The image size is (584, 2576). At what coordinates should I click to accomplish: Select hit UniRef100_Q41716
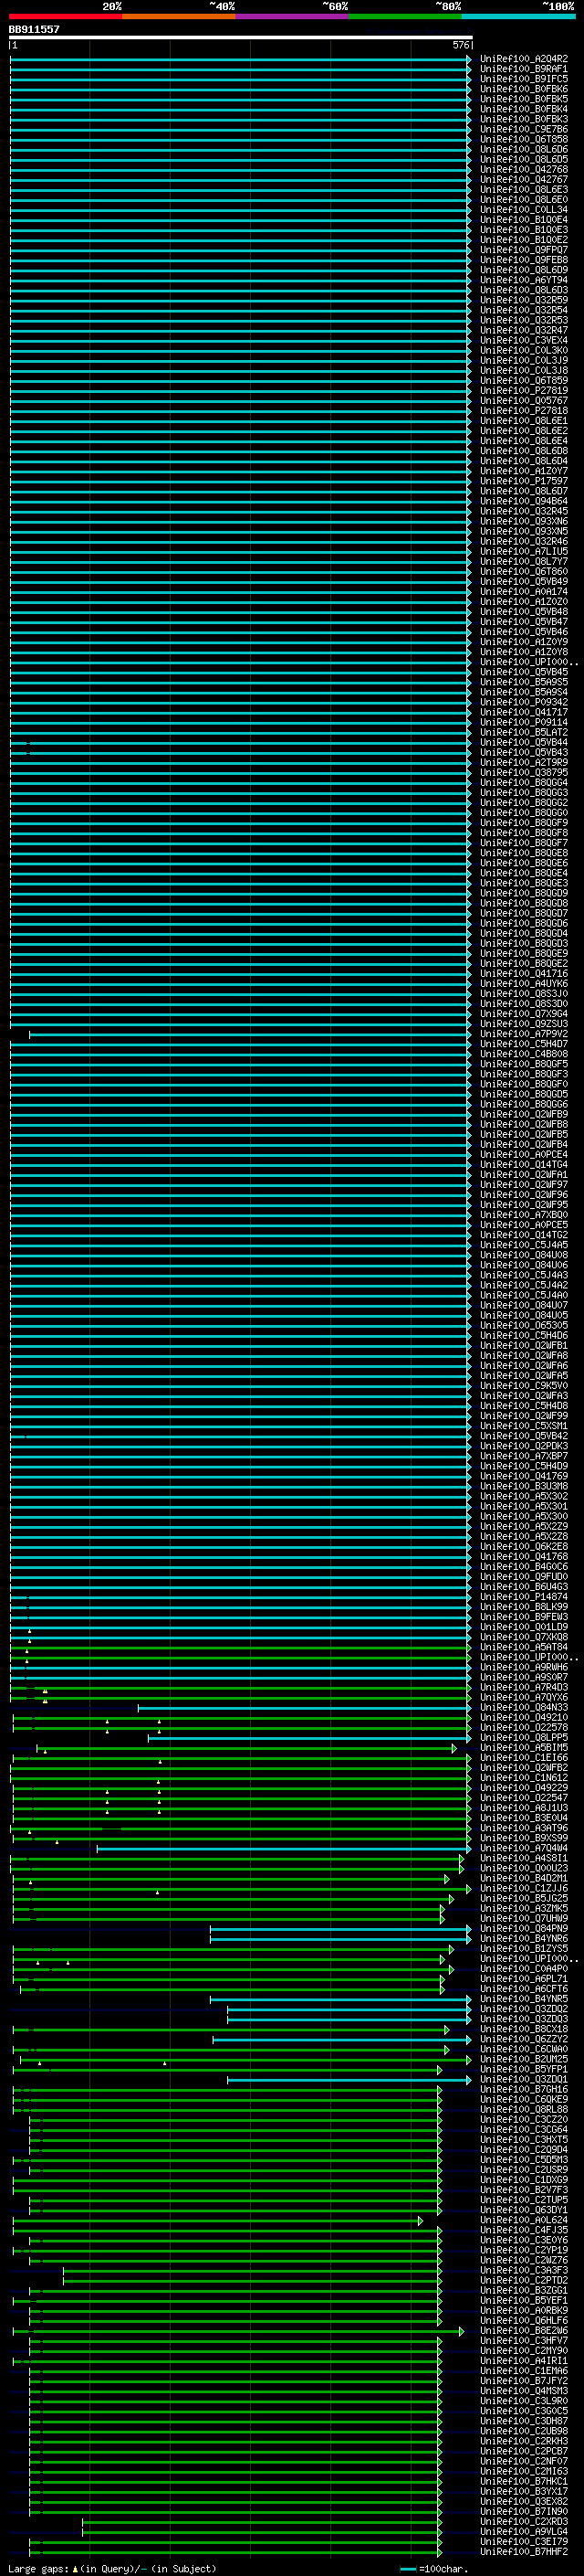click(x=524, y=974)
